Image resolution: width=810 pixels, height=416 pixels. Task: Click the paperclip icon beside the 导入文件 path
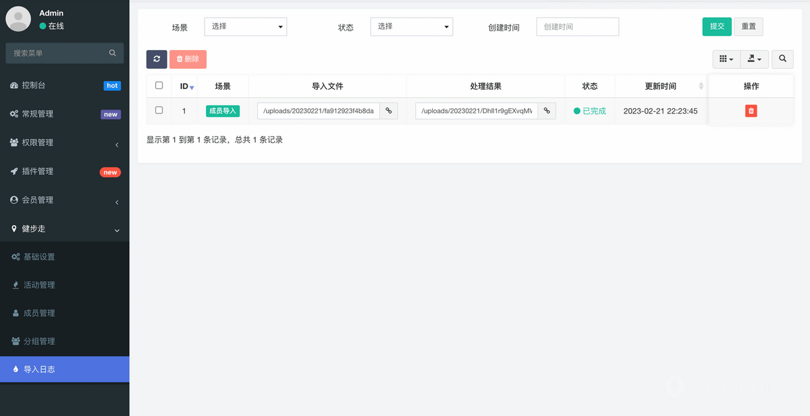point(388,110)
